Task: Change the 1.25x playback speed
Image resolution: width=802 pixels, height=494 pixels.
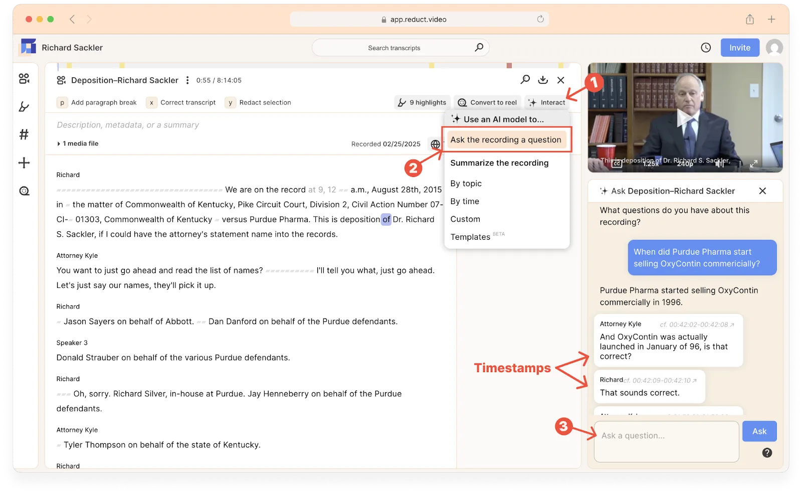Action: click(x=651, y=163)
